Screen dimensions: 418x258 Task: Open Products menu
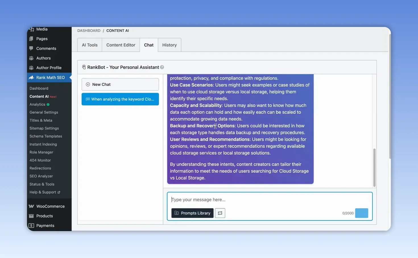point(49,216)
